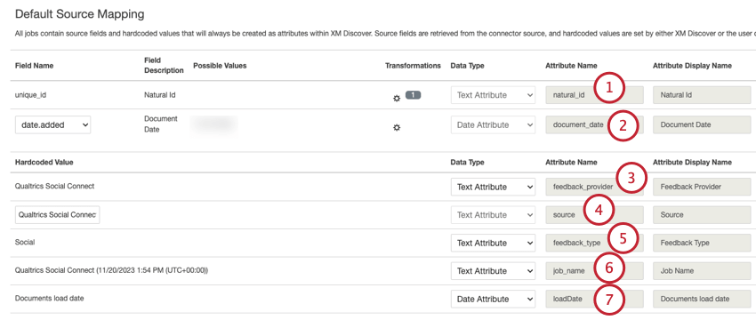Open Data Type dropdown for natural_id row
756x320 pixels.
pos(493,95)
